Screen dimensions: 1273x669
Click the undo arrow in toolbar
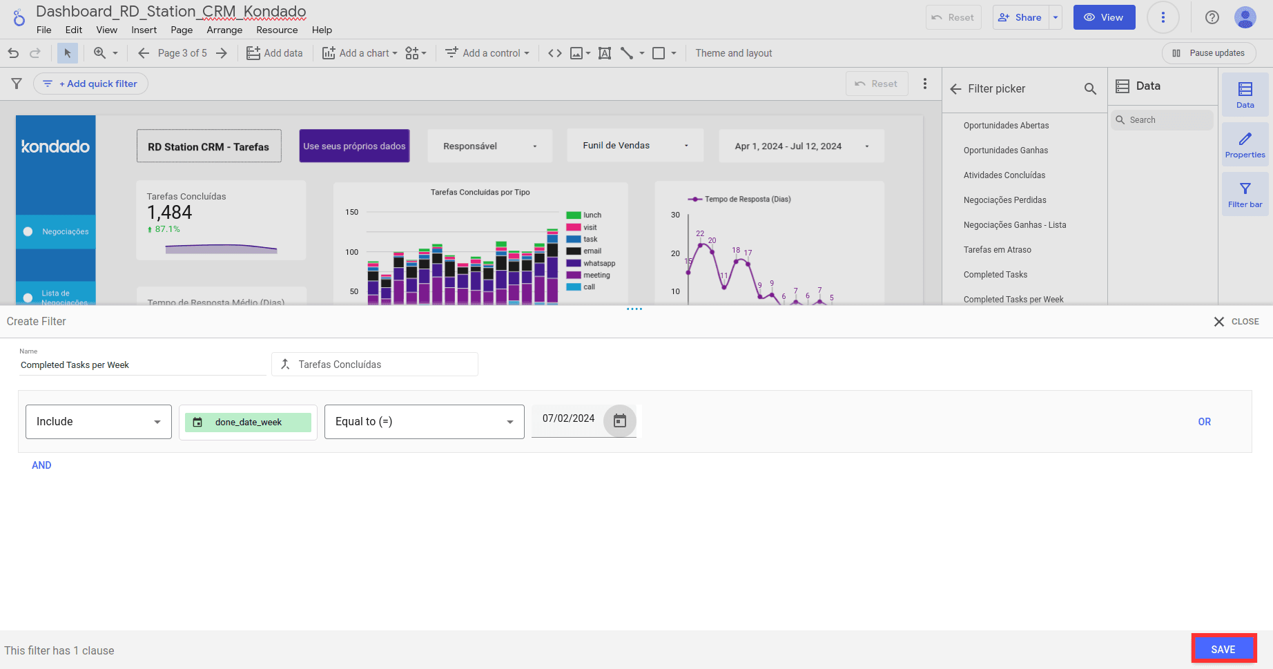pyautogui.click(x=13, y=53)
